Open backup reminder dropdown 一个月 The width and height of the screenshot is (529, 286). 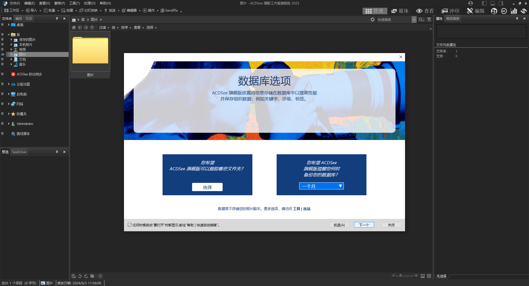click(x=322, y=186)
